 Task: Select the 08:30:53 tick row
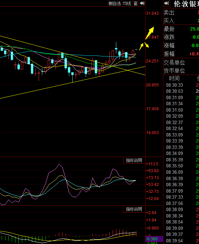181,91
